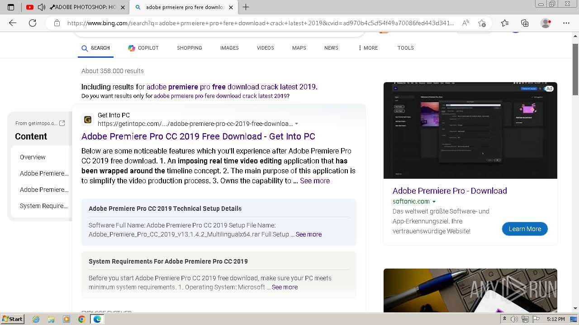
Task: Click See more after the result snippet
Action: 315,181
